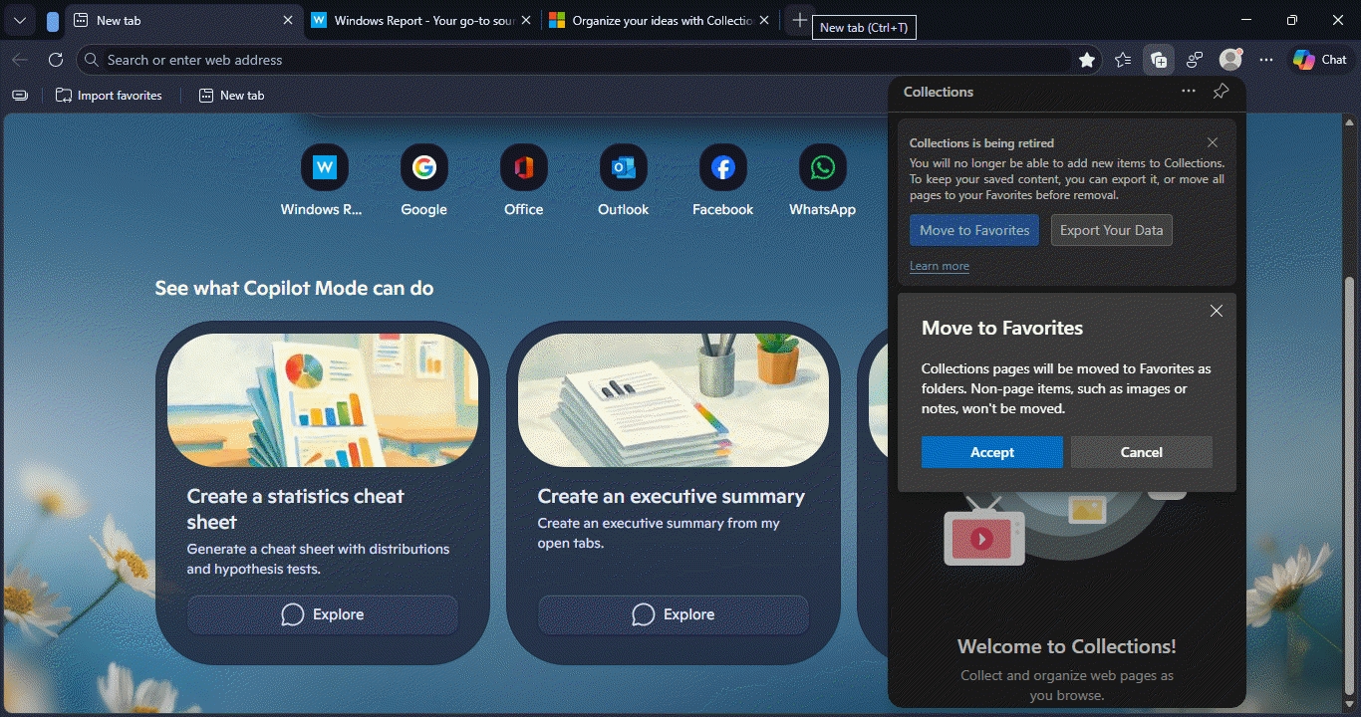Open the Favorites list icon
The width and height of the screenshot is (1361, 717).
point(1123,60)
